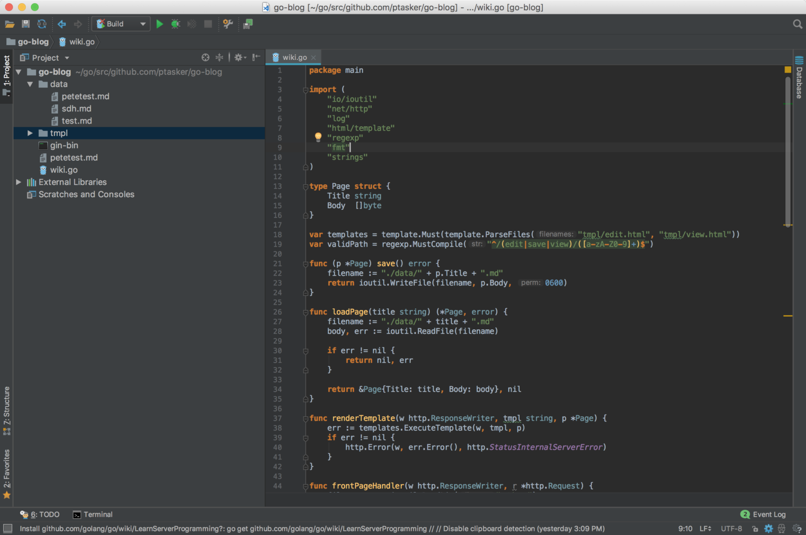Hide the Project panel with arrow icon
This screenshot has width=806, height=535.
[x=256, y=58]
